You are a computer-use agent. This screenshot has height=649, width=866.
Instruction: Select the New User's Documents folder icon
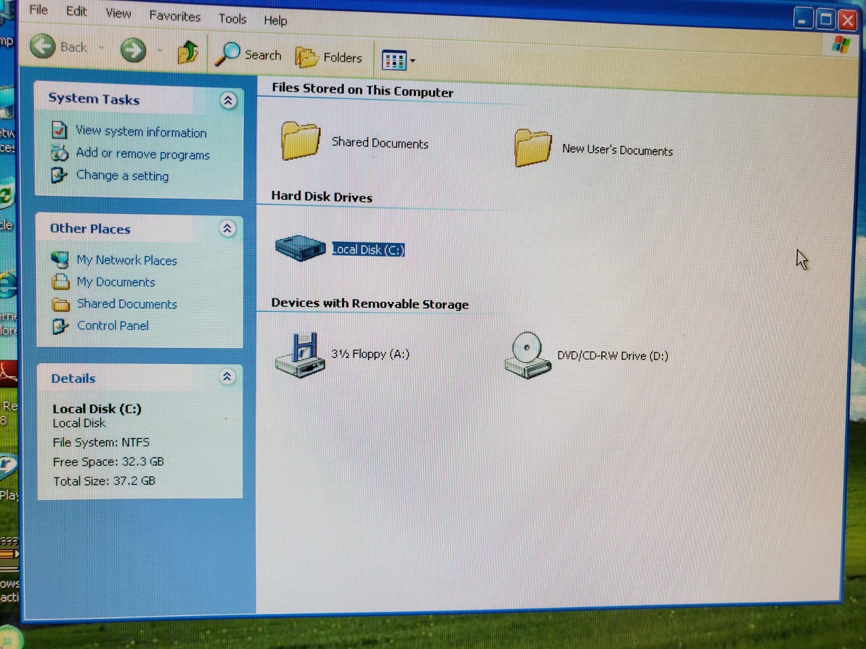[533, 147]
